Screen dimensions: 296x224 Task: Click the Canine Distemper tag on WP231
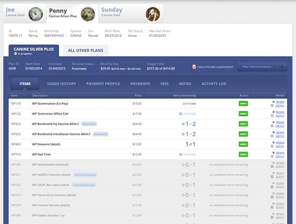coord(85,175)
